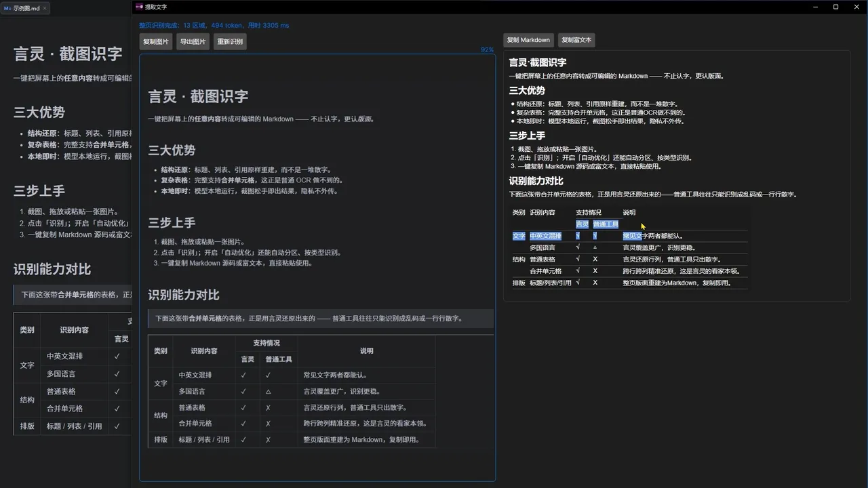Switch to the 示例图.md tab
This screenshot has height=488, width=868.
pos(26,9)
